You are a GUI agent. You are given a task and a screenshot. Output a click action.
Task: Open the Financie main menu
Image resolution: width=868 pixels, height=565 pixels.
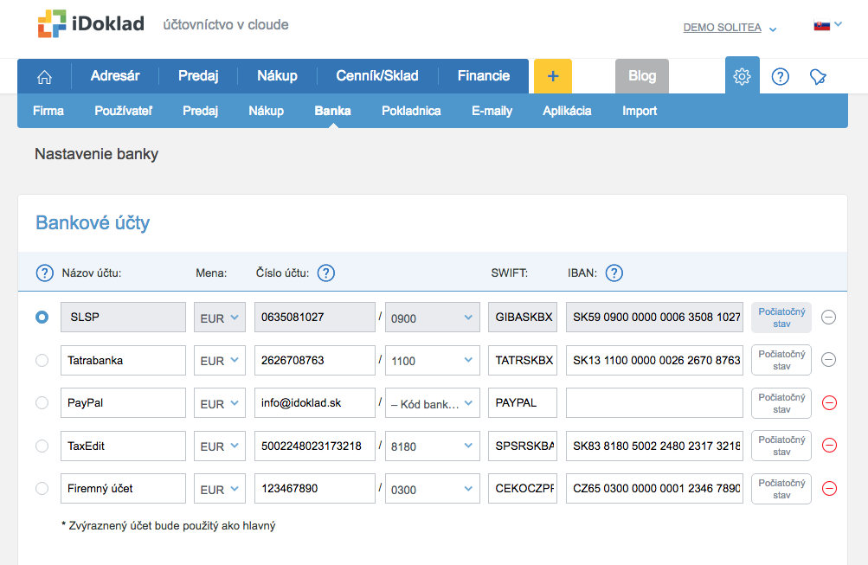(x=483, y=76)
